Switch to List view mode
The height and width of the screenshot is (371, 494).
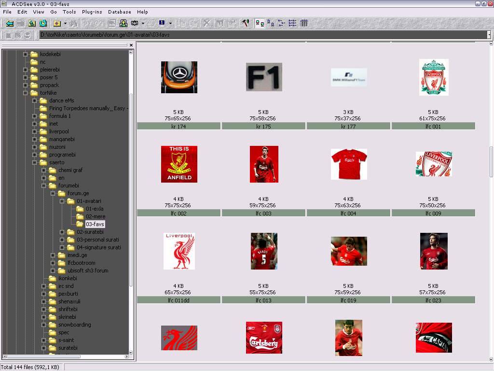(293, 23)
